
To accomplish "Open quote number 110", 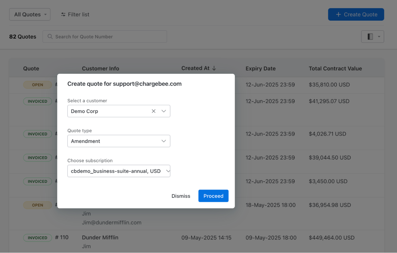I will click(x=62, y=237).
